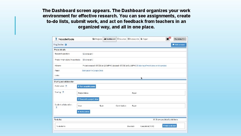The image size is (241, 136).
Task: Click the To-do items column header
Action: [x=61, y=126]
